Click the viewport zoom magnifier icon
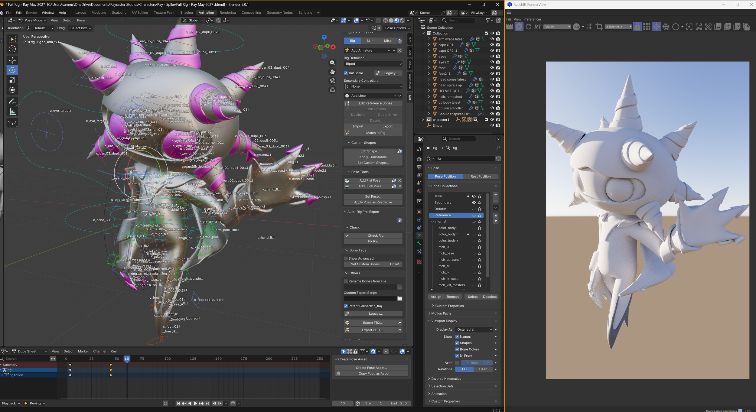Viewport: 756px width, 412px height. [x=332, y=63]
